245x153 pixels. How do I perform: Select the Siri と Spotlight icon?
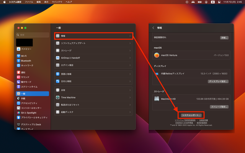[18, 113]
